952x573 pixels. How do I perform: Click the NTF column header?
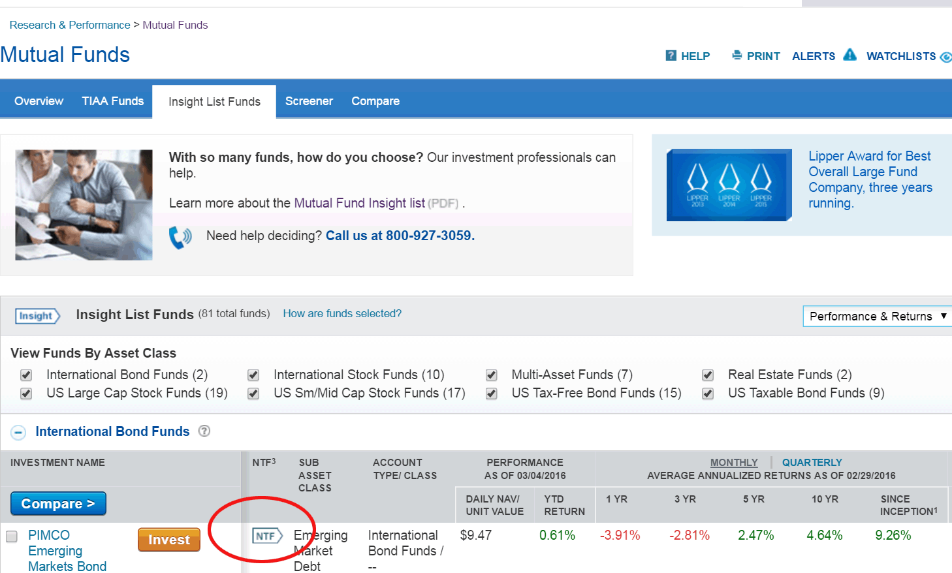[264, 462]
